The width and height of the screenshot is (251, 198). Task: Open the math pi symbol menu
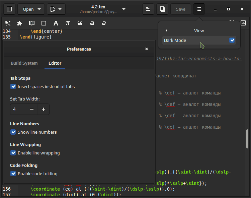[x=68, y=23]
